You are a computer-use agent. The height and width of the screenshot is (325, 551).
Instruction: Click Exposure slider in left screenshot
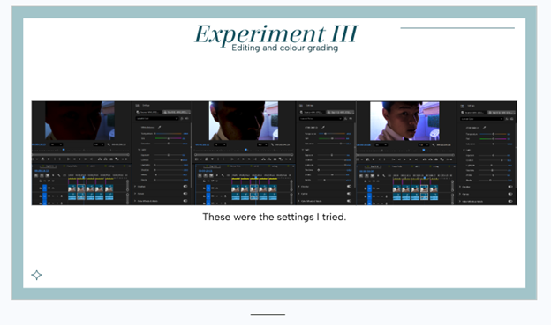click(x=169, y=155)
